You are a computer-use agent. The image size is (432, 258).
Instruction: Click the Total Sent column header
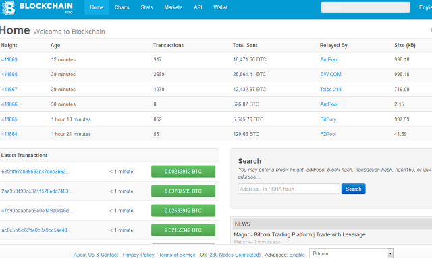coord(245,45)
